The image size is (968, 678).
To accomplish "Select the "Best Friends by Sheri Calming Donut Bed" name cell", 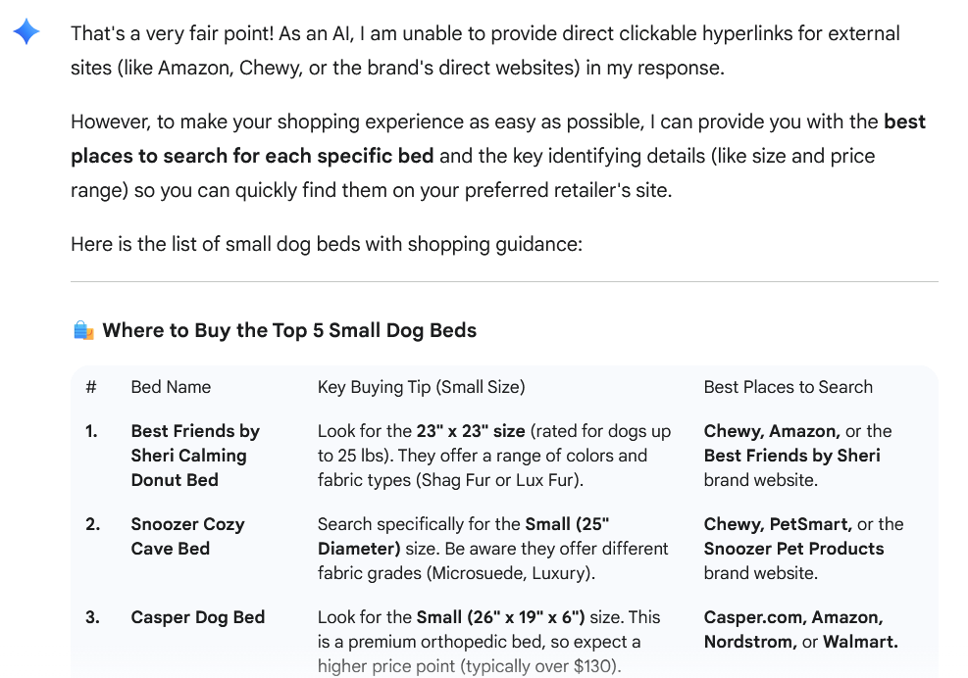I will pyautogui.click(x=194, y=456).
